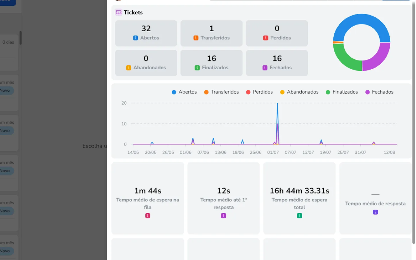The height and width of the screenshot is (260, 416).
Task: Click info icon below Tempo médio de resposta
Action: tap(375, 212)
